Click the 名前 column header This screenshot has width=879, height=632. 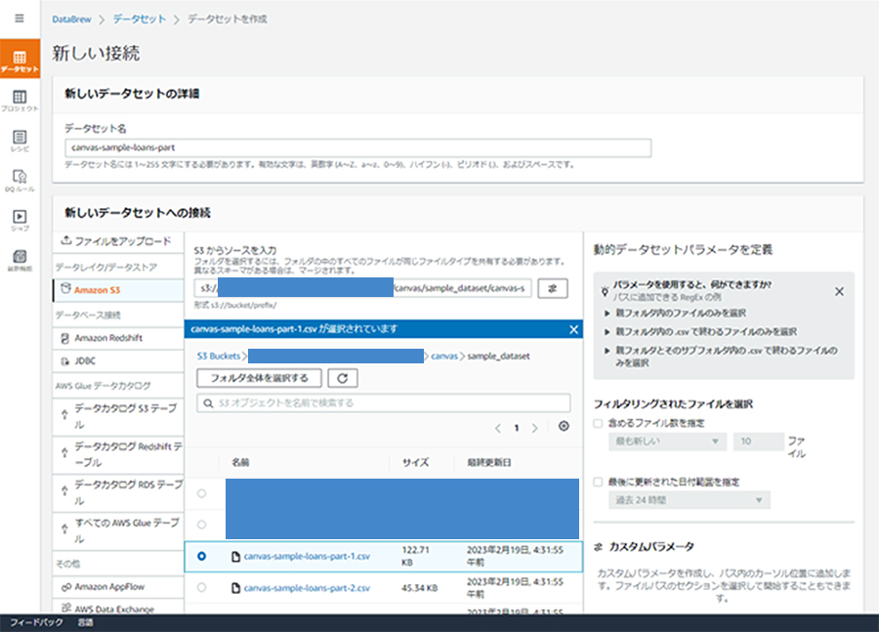[x=240, y=463]
